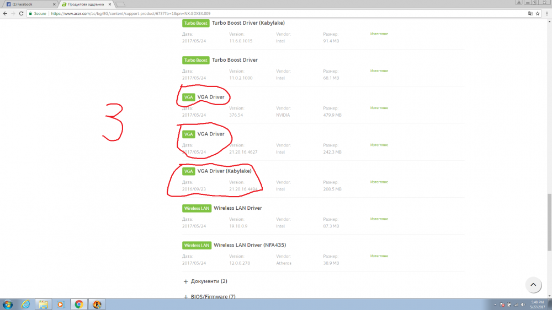Image resolution: width=552 pixels, height=310 pixels.
Task: Open the Windows Start menu
Action: [8, 304]
